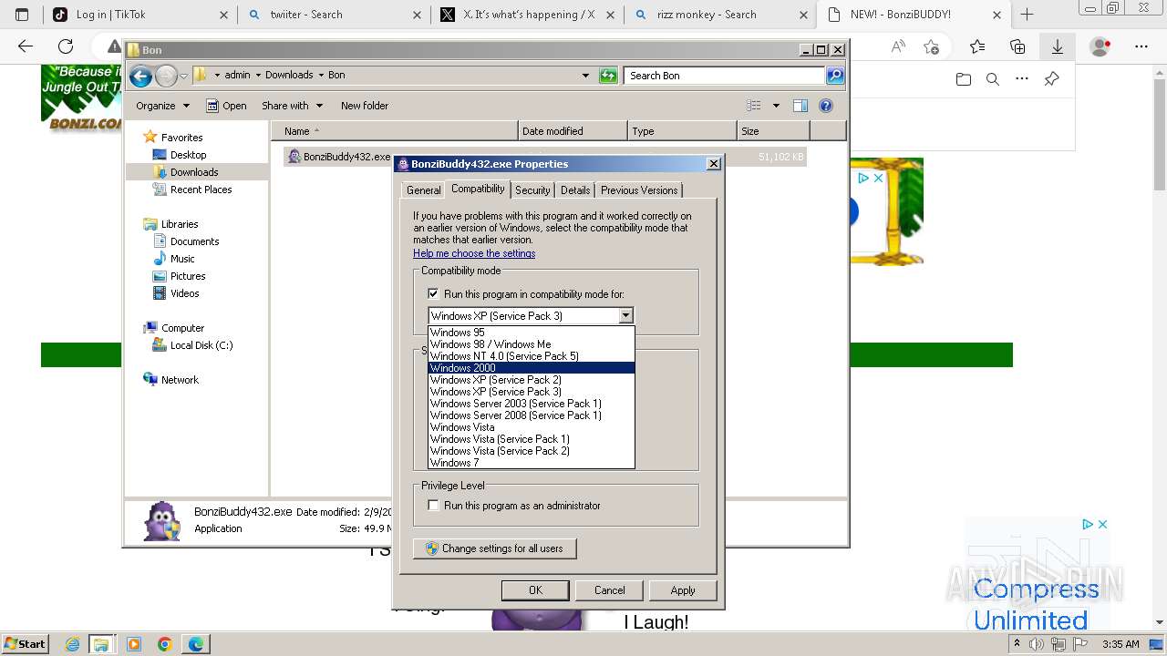Collapse the compatibility mode combo box arrow

coord(625,316)
